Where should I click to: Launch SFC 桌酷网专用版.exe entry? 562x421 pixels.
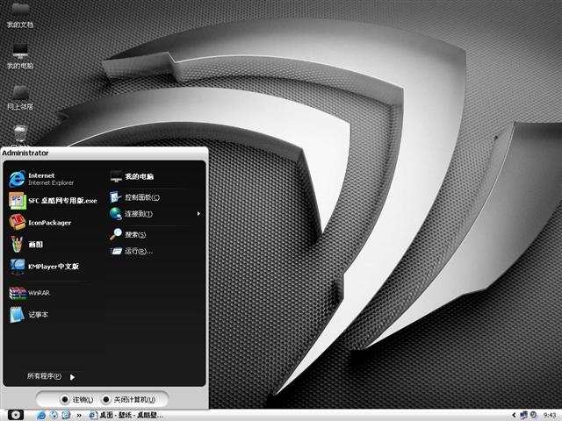[54, 201]
